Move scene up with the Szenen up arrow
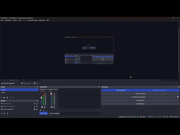The height and width of the screenshot is (135, 180). 10,98
